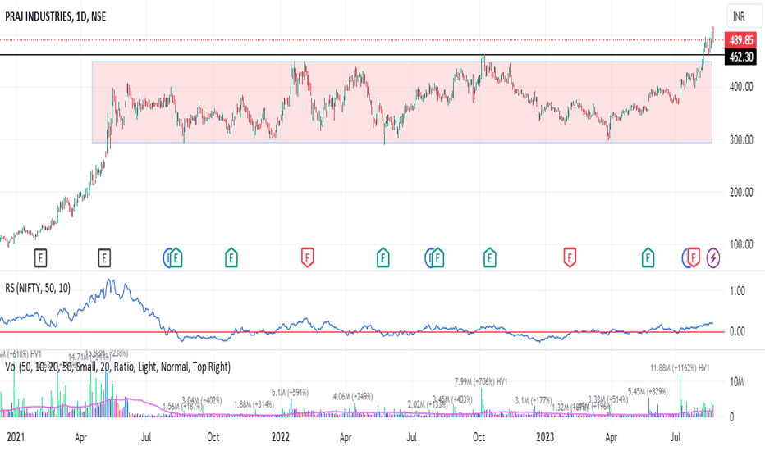This screenshot has height=451, width=765.
Task: Click the Oct label just before 2022
Action: click(x=213, y=437)
